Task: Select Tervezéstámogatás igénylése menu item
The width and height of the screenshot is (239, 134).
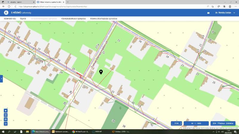Action: pos(44,18)
